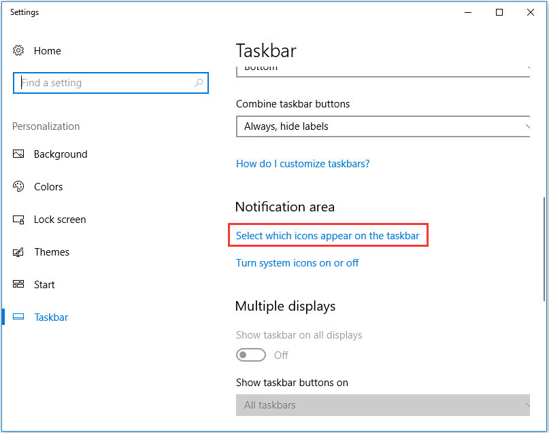Click the Personalization category label
Screen dimensions: 549x433
click(x=46, y=126)
